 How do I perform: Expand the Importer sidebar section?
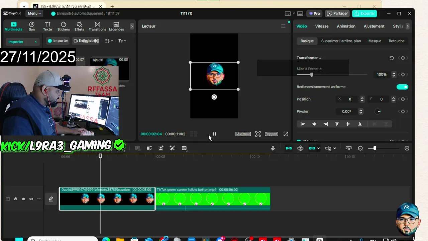pos(22,42)
